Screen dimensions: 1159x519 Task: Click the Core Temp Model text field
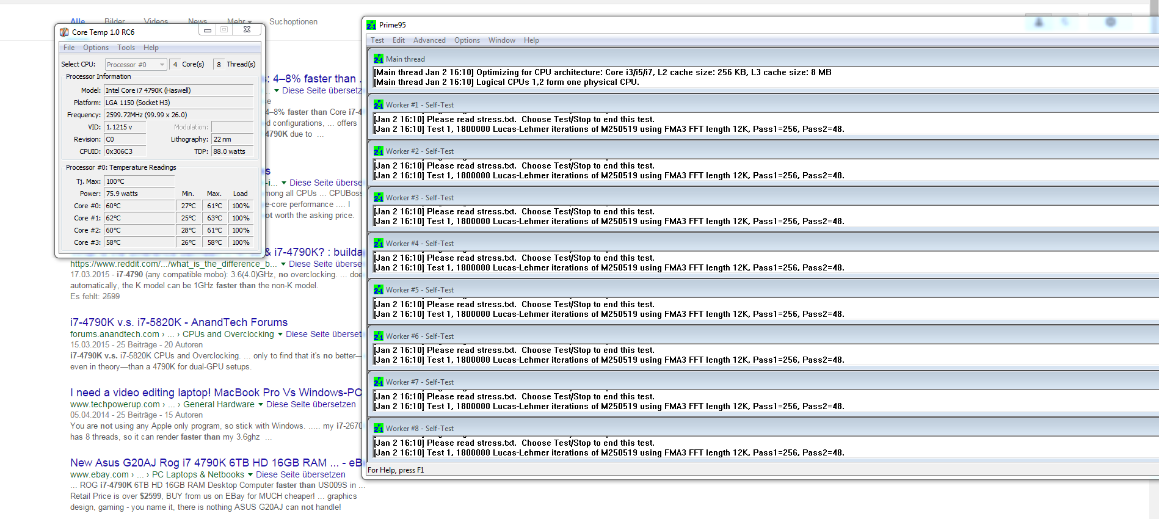click(x=178, y=90)
